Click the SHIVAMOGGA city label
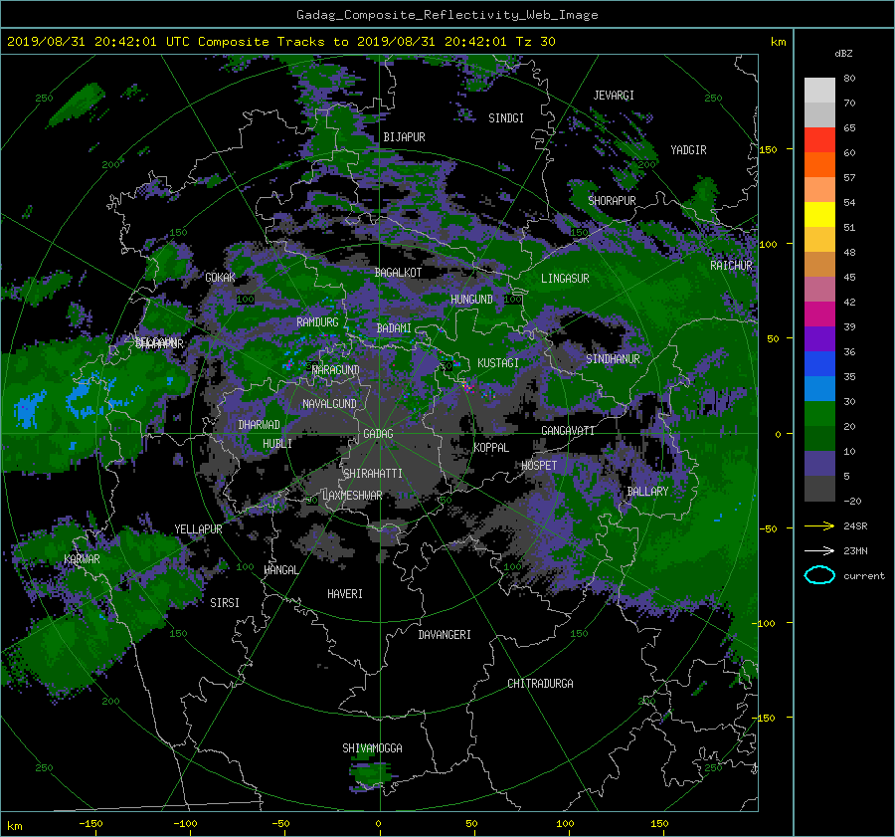The image size is (895, 837). [x=372, y=748]
